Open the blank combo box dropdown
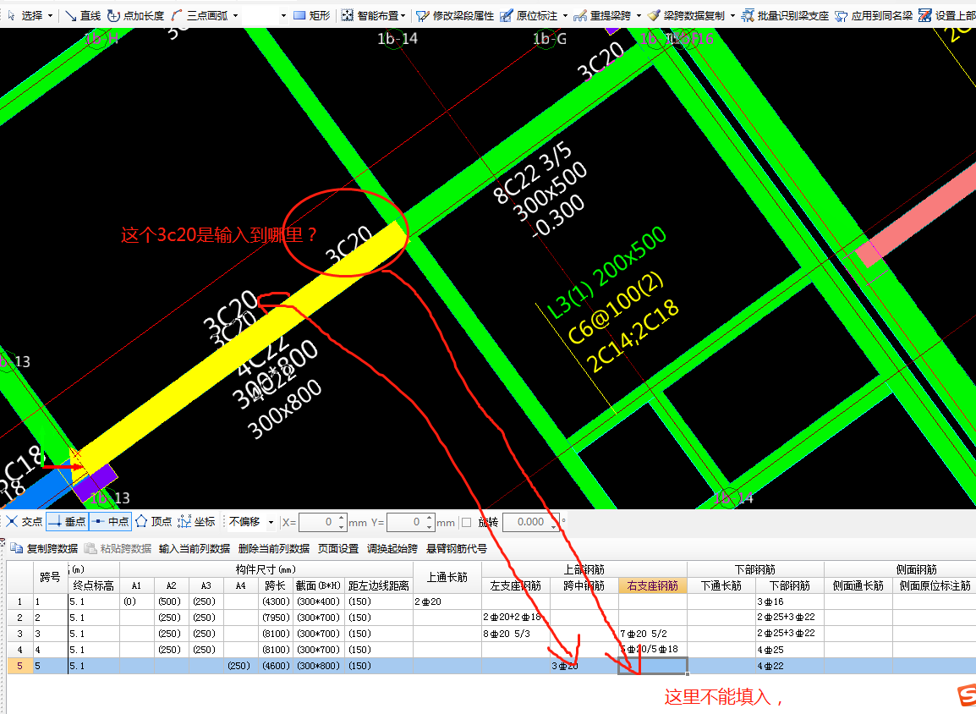 [283, 15]
